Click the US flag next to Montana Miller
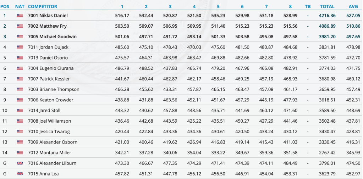This screenshot has height=179, width=363. (x=20, y=153)
